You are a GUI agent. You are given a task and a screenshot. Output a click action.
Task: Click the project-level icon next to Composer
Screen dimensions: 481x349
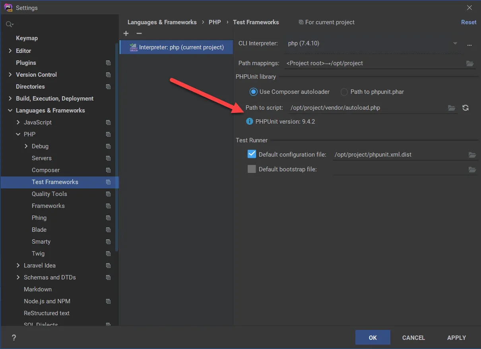[x=108, y=170]
